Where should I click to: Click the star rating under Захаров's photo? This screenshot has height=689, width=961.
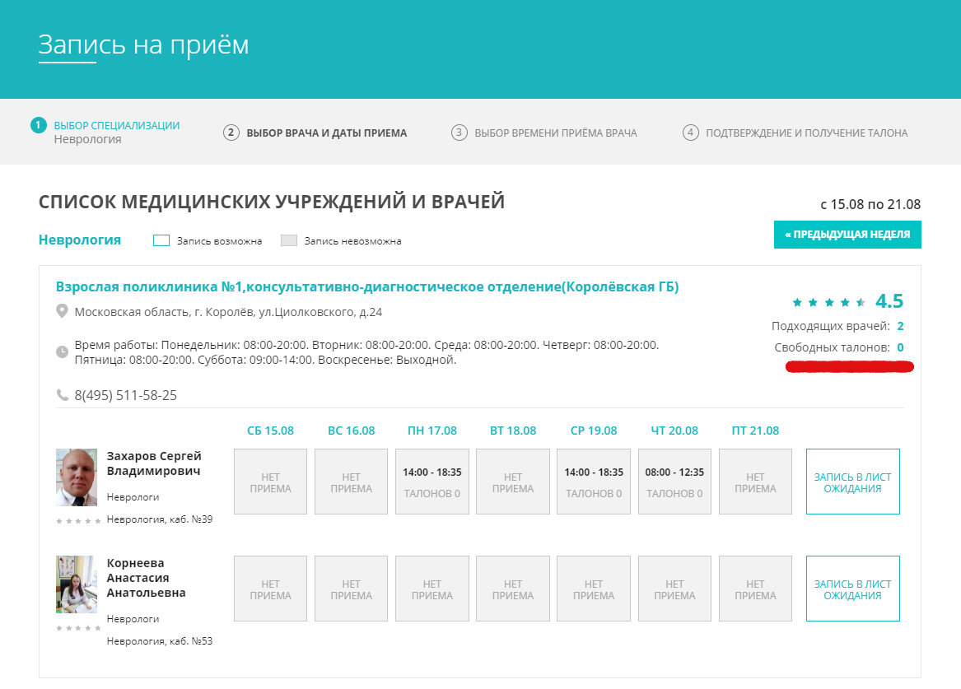(x=78, y=520)
